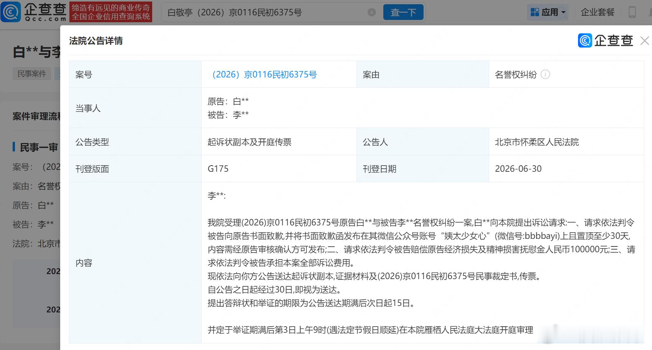Click the 自公告之日起经过30日,即视为送达 line
The width and height of the screenshot is (652, 350).
point(274,289)
